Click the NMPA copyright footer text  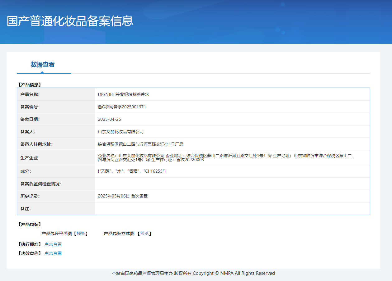tap(193, 273)
